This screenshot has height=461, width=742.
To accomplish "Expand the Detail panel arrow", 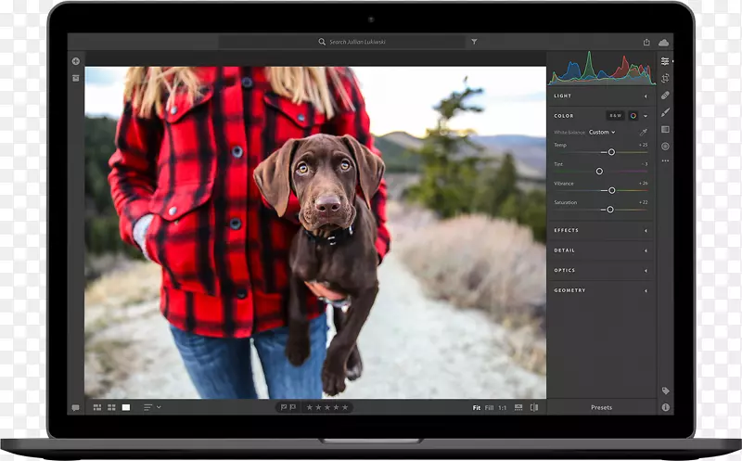I will pos(646,250).
